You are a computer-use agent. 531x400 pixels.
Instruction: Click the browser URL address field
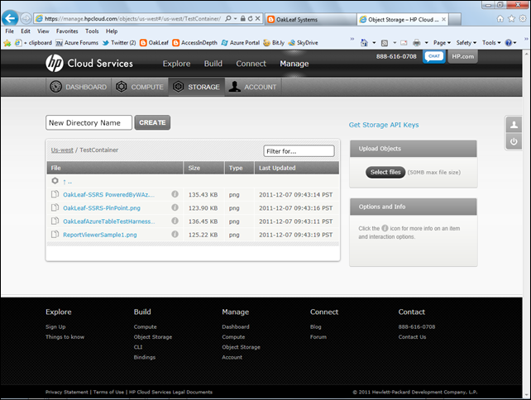tap(132, 19)
